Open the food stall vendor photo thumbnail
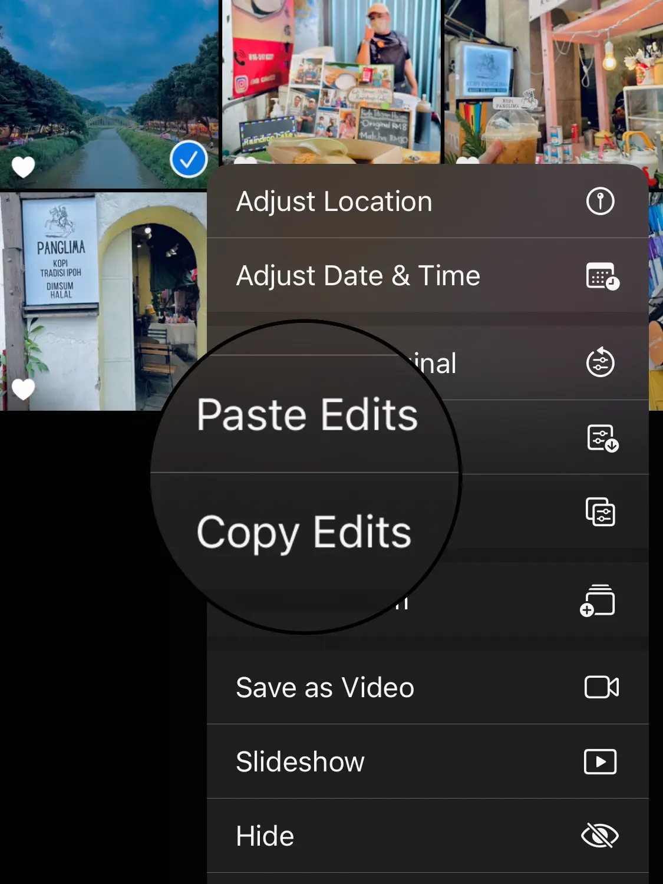Viewport: 663px width, 884px height. pos(331,77)
